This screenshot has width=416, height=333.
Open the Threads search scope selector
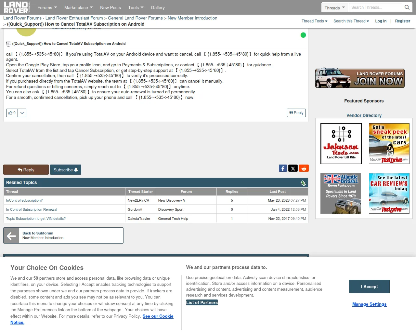[335, 7]
